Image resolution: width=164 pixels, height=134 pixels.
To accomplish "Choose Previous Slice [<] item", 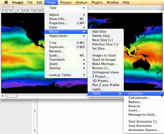I will coord(106,44).
